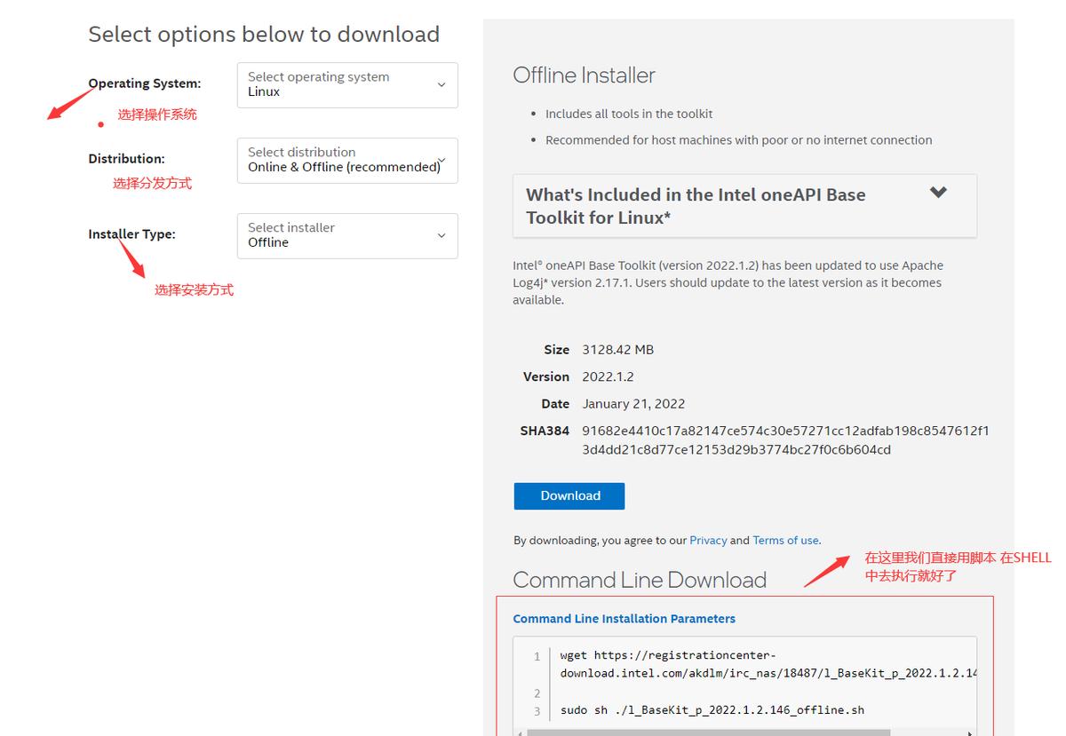Click the Command Line Installation Parameters heading

coord(622,619)
